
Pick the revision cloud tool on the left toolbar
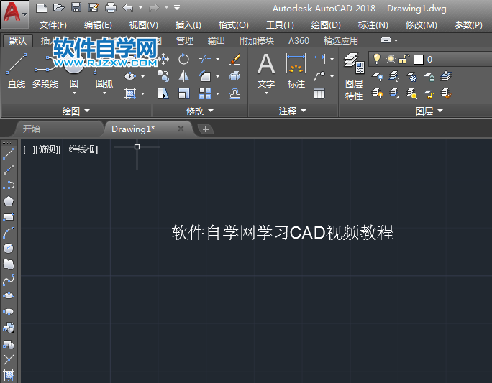[x=9, y=264]
